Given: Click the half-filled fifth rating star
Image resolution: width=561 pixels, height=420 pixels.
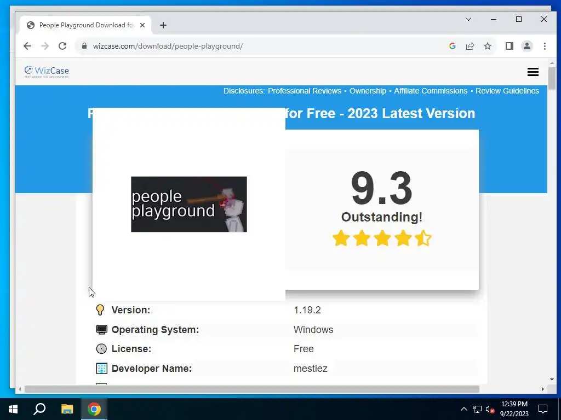Looking at the screenshot, I should point(423,238).
